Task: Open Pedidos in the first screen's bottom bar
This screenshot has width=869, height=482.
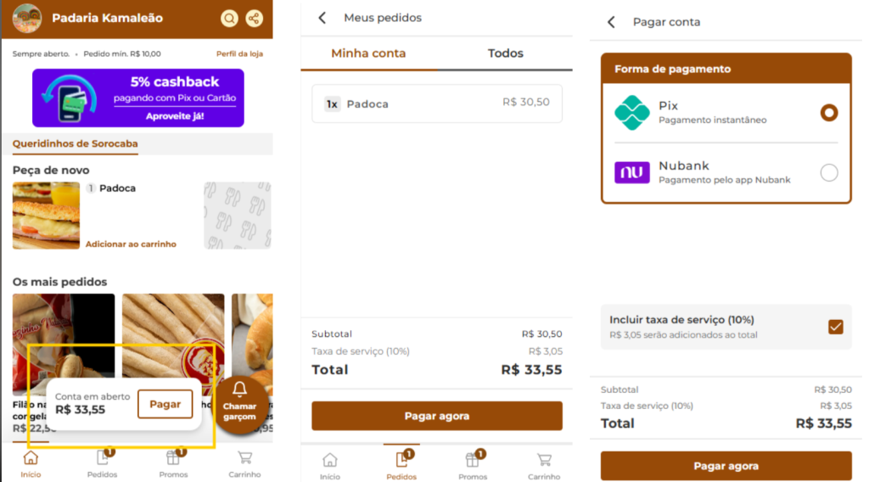Action: [103, 463]
